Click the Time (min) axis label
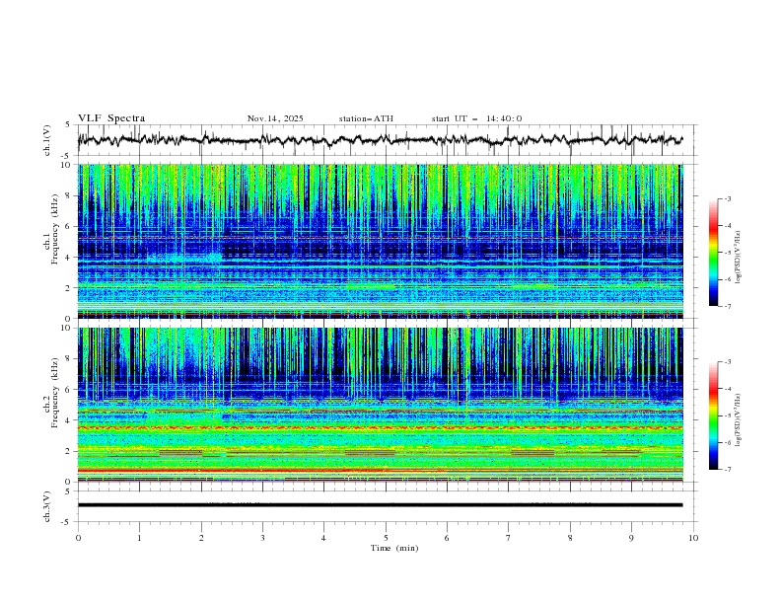The width and height of the screenshot is (781, 604). [394, 548]
